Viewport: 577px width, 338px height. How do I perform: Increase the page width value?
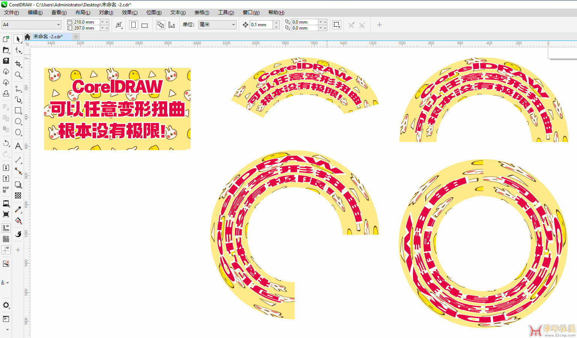click(107, 22)
